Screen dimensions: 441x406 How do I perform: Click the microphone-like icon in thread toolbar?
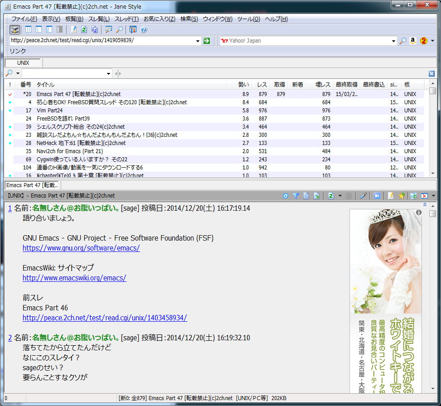363,196
